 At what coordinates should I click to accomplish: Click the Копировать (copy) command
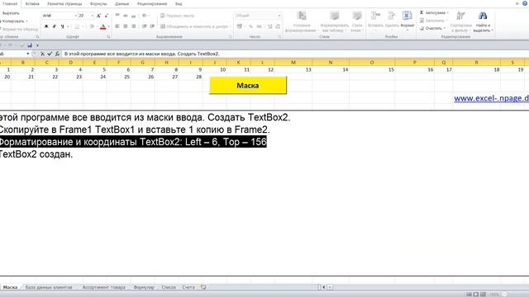13,21
